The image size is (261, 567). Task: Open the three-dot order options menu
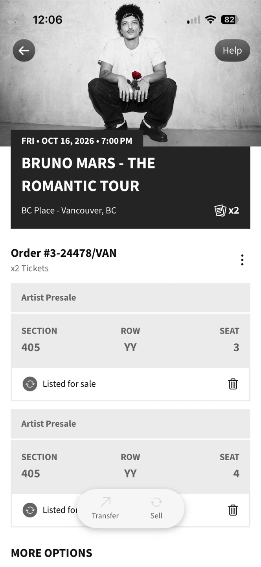(242, 260)
